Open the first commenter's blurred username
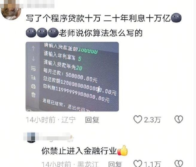Viewport: 196px width, 167px height. [37, 4]
